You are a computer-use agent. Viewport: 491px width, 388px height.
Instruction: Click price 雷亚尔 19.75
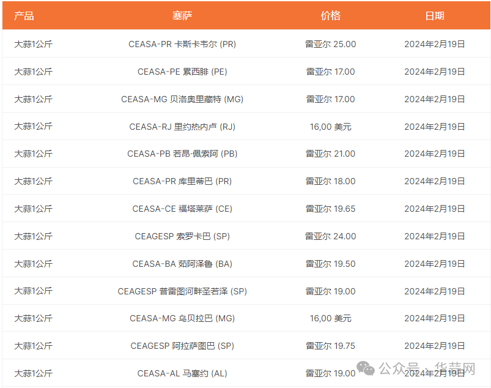click(x=330, y=346)
